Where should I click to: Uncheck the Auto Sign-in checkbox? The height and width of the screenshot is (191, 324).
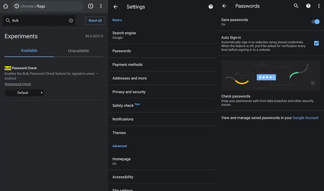point(316,43)
